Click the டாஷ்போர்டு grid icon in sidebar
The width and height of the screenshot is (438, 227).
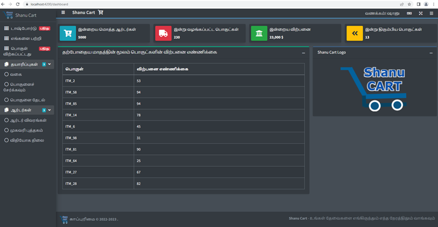click(6, 28)
